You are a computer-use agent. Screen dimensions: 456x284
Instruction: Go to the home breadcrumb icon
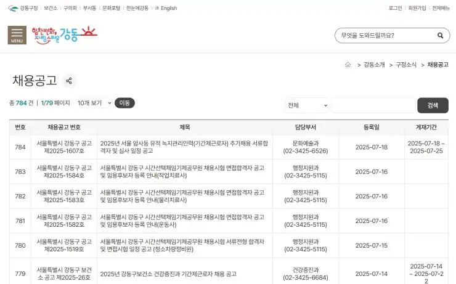348,65
